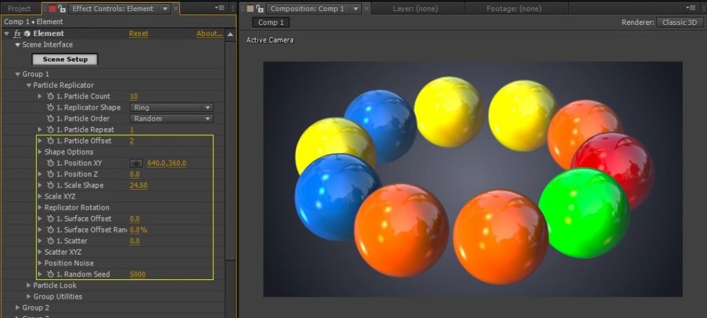Toggle stopwatch for 1. Particle Order

(x=50, y=119)
